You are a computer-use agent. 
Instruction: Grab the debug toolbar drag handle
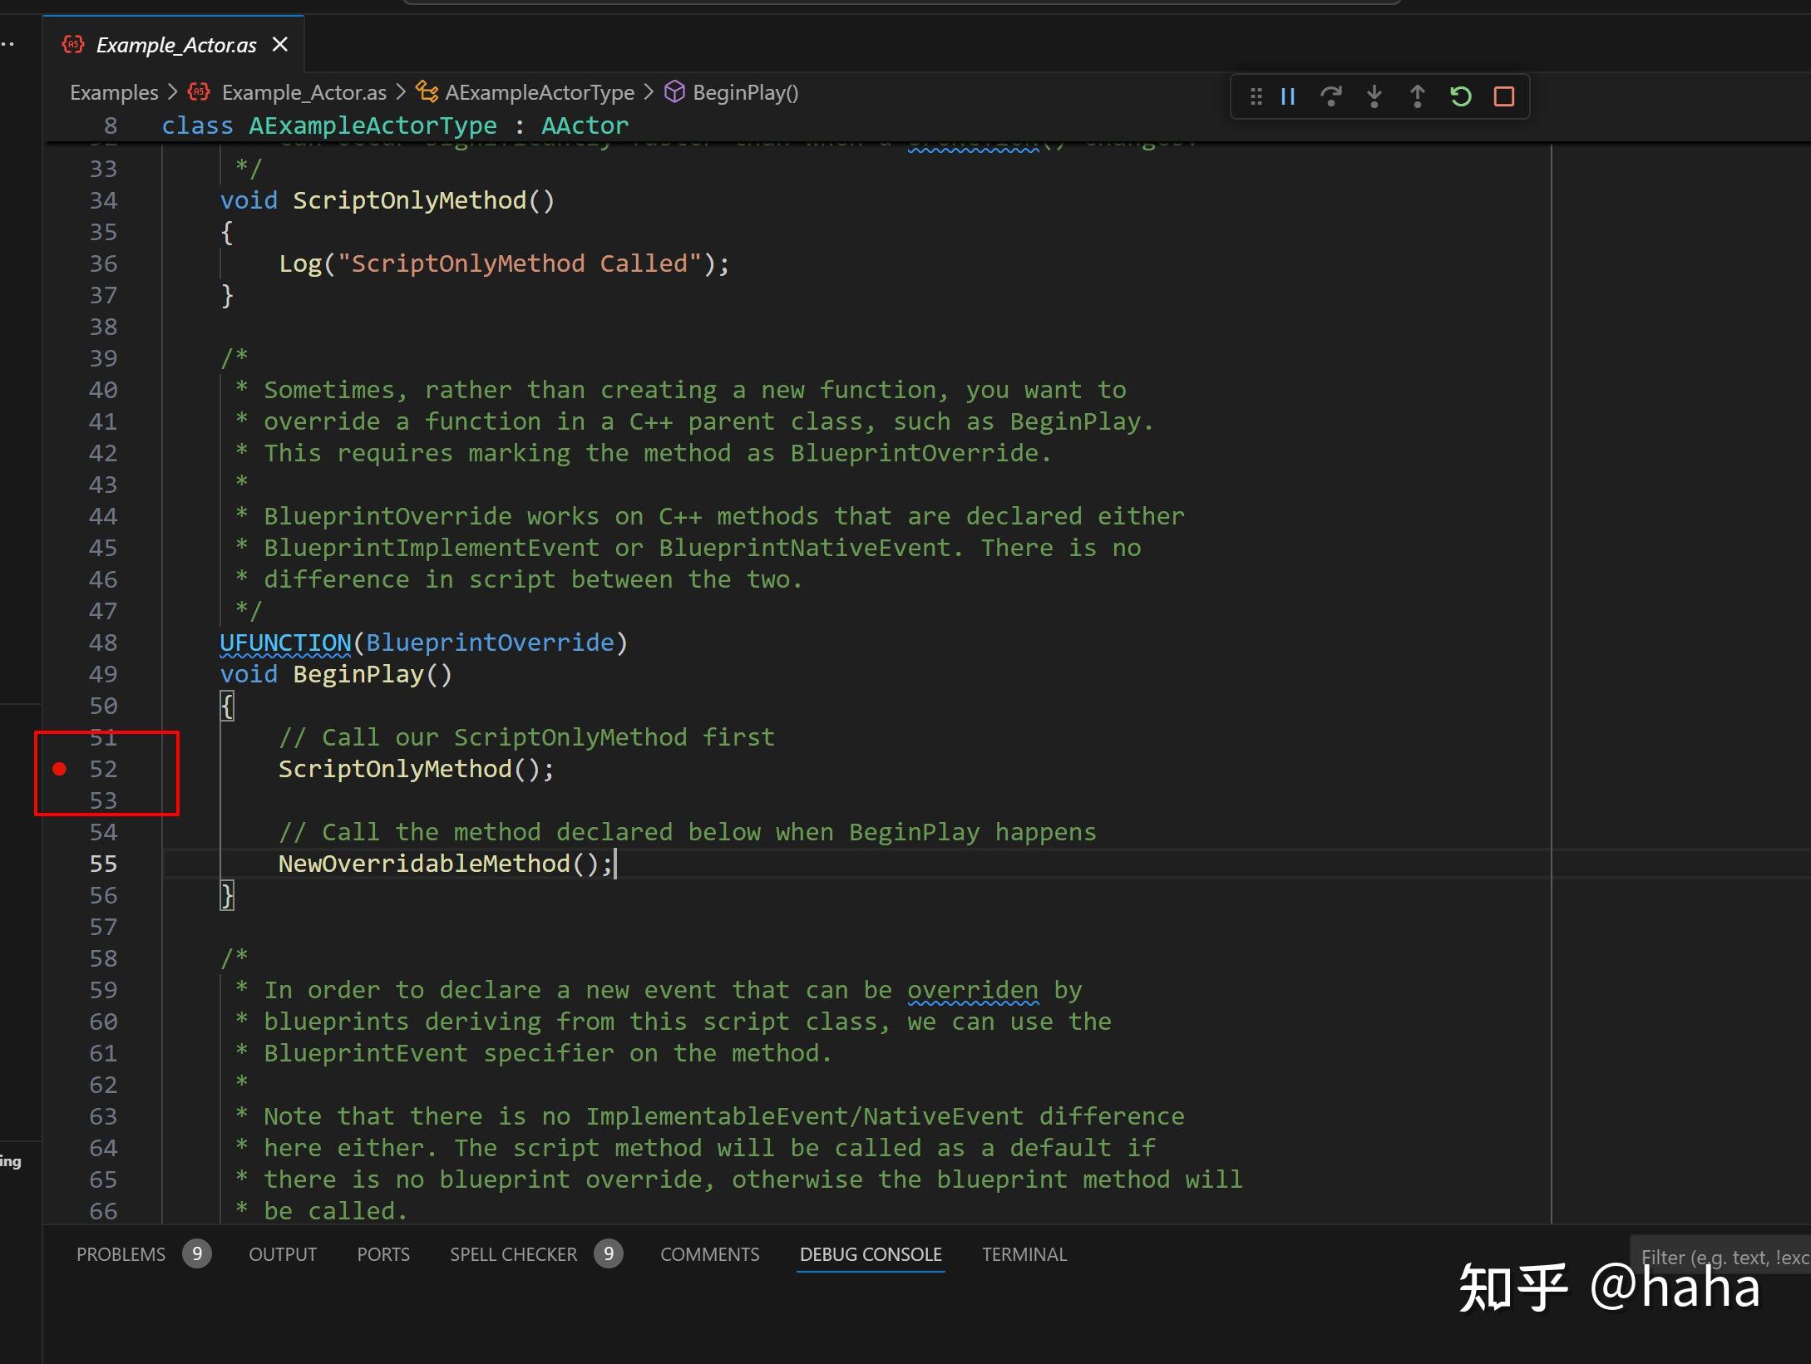1256,96
